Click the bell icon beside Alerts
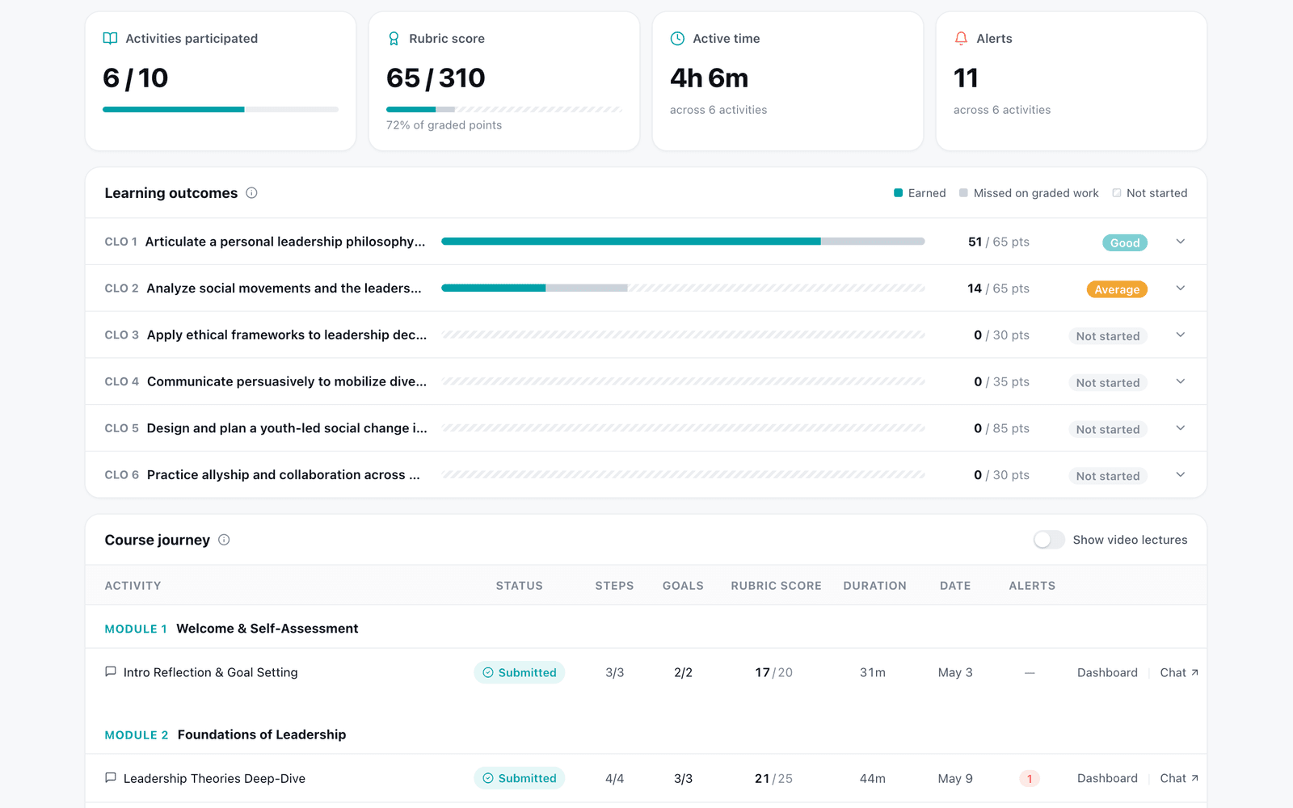This screenshot has width=1293, height=808. [x=961, y=39]
